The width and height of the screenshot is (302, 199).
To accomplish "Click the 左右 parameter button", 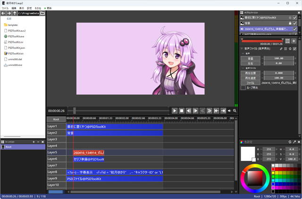I will (251, 63).
